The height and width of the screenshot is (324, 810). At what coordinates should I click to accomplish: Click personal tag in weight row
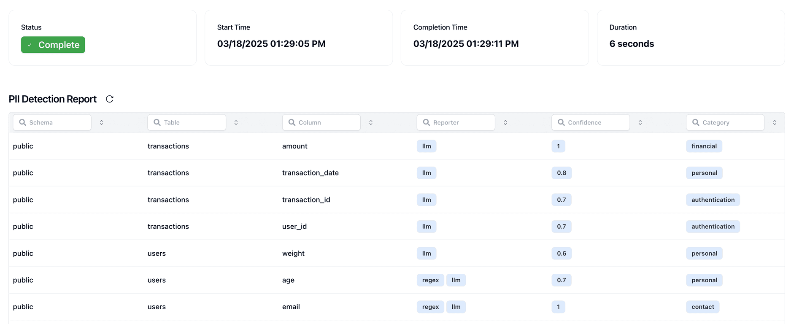704,253
